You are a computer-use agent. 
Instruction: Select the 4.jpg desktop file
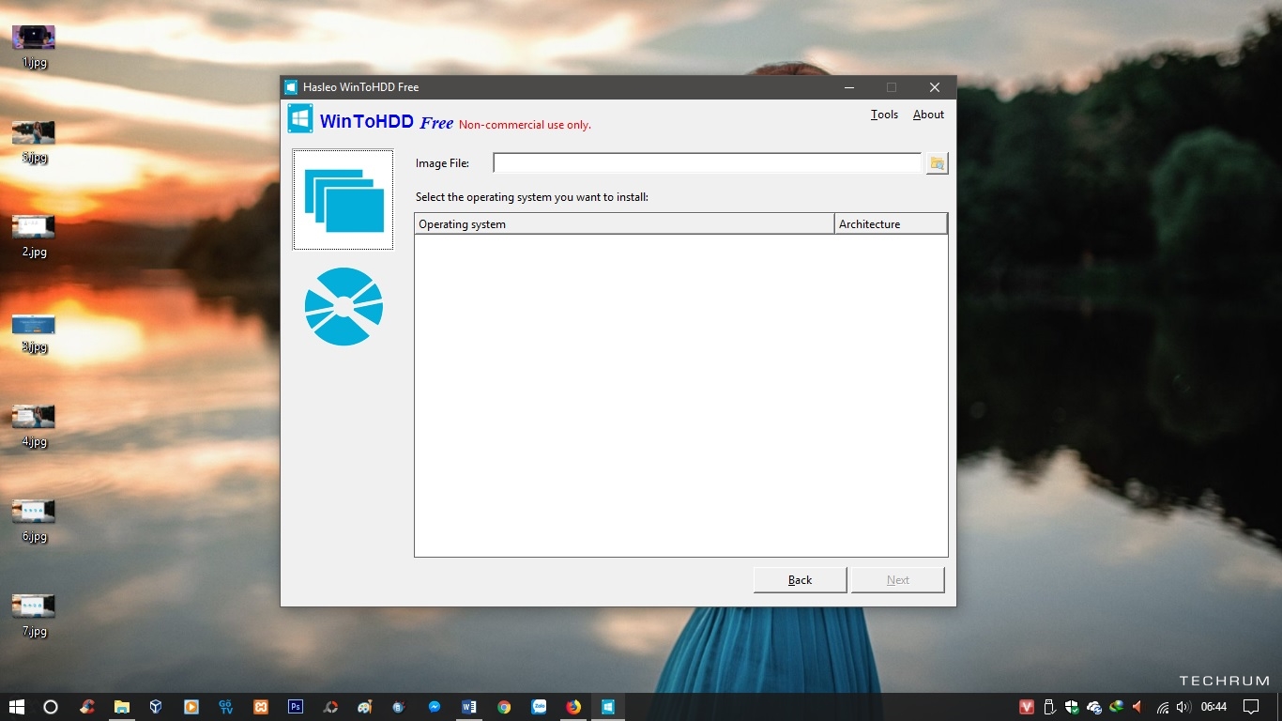[34, 427]
